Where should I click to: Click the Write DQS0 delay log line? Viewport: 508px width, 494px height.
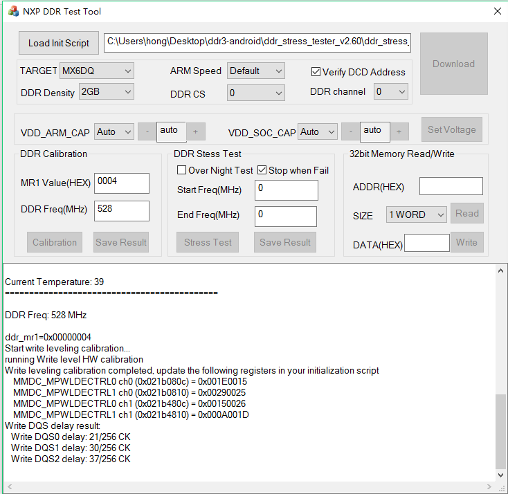point(71,437)
